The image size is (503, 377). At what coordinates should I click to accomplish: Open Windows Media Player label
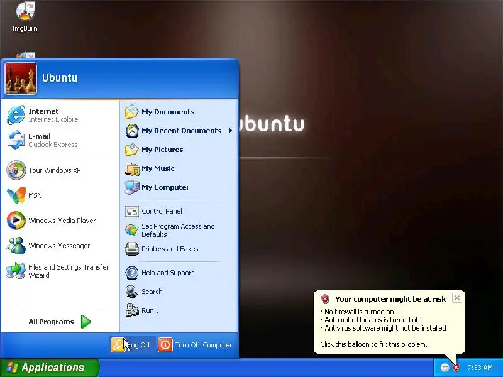pyautogui.click(x=62, y=221)
